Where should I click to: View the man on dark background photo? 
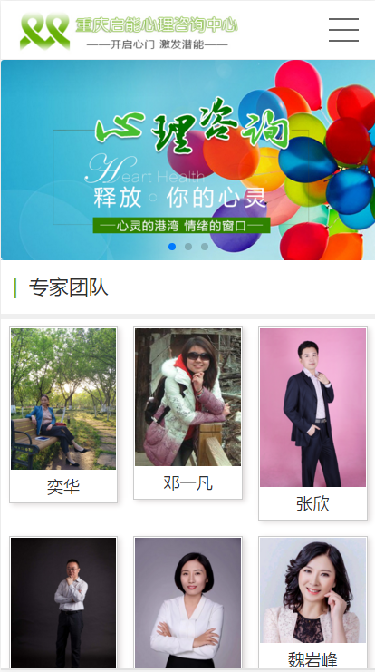[63, 602]
